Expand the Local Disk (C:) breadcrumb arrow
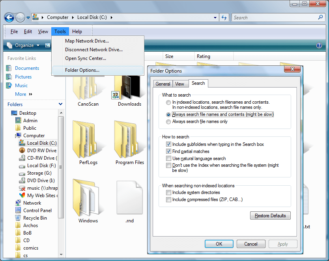Viewport: 329px width, 261px height. click(111, 17)
